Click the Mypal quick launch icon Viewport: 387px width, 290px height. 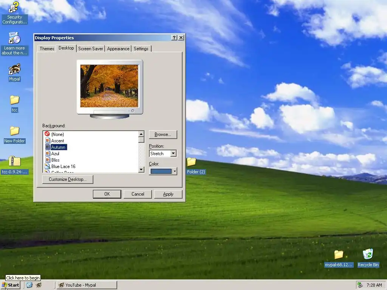point(39,285)
